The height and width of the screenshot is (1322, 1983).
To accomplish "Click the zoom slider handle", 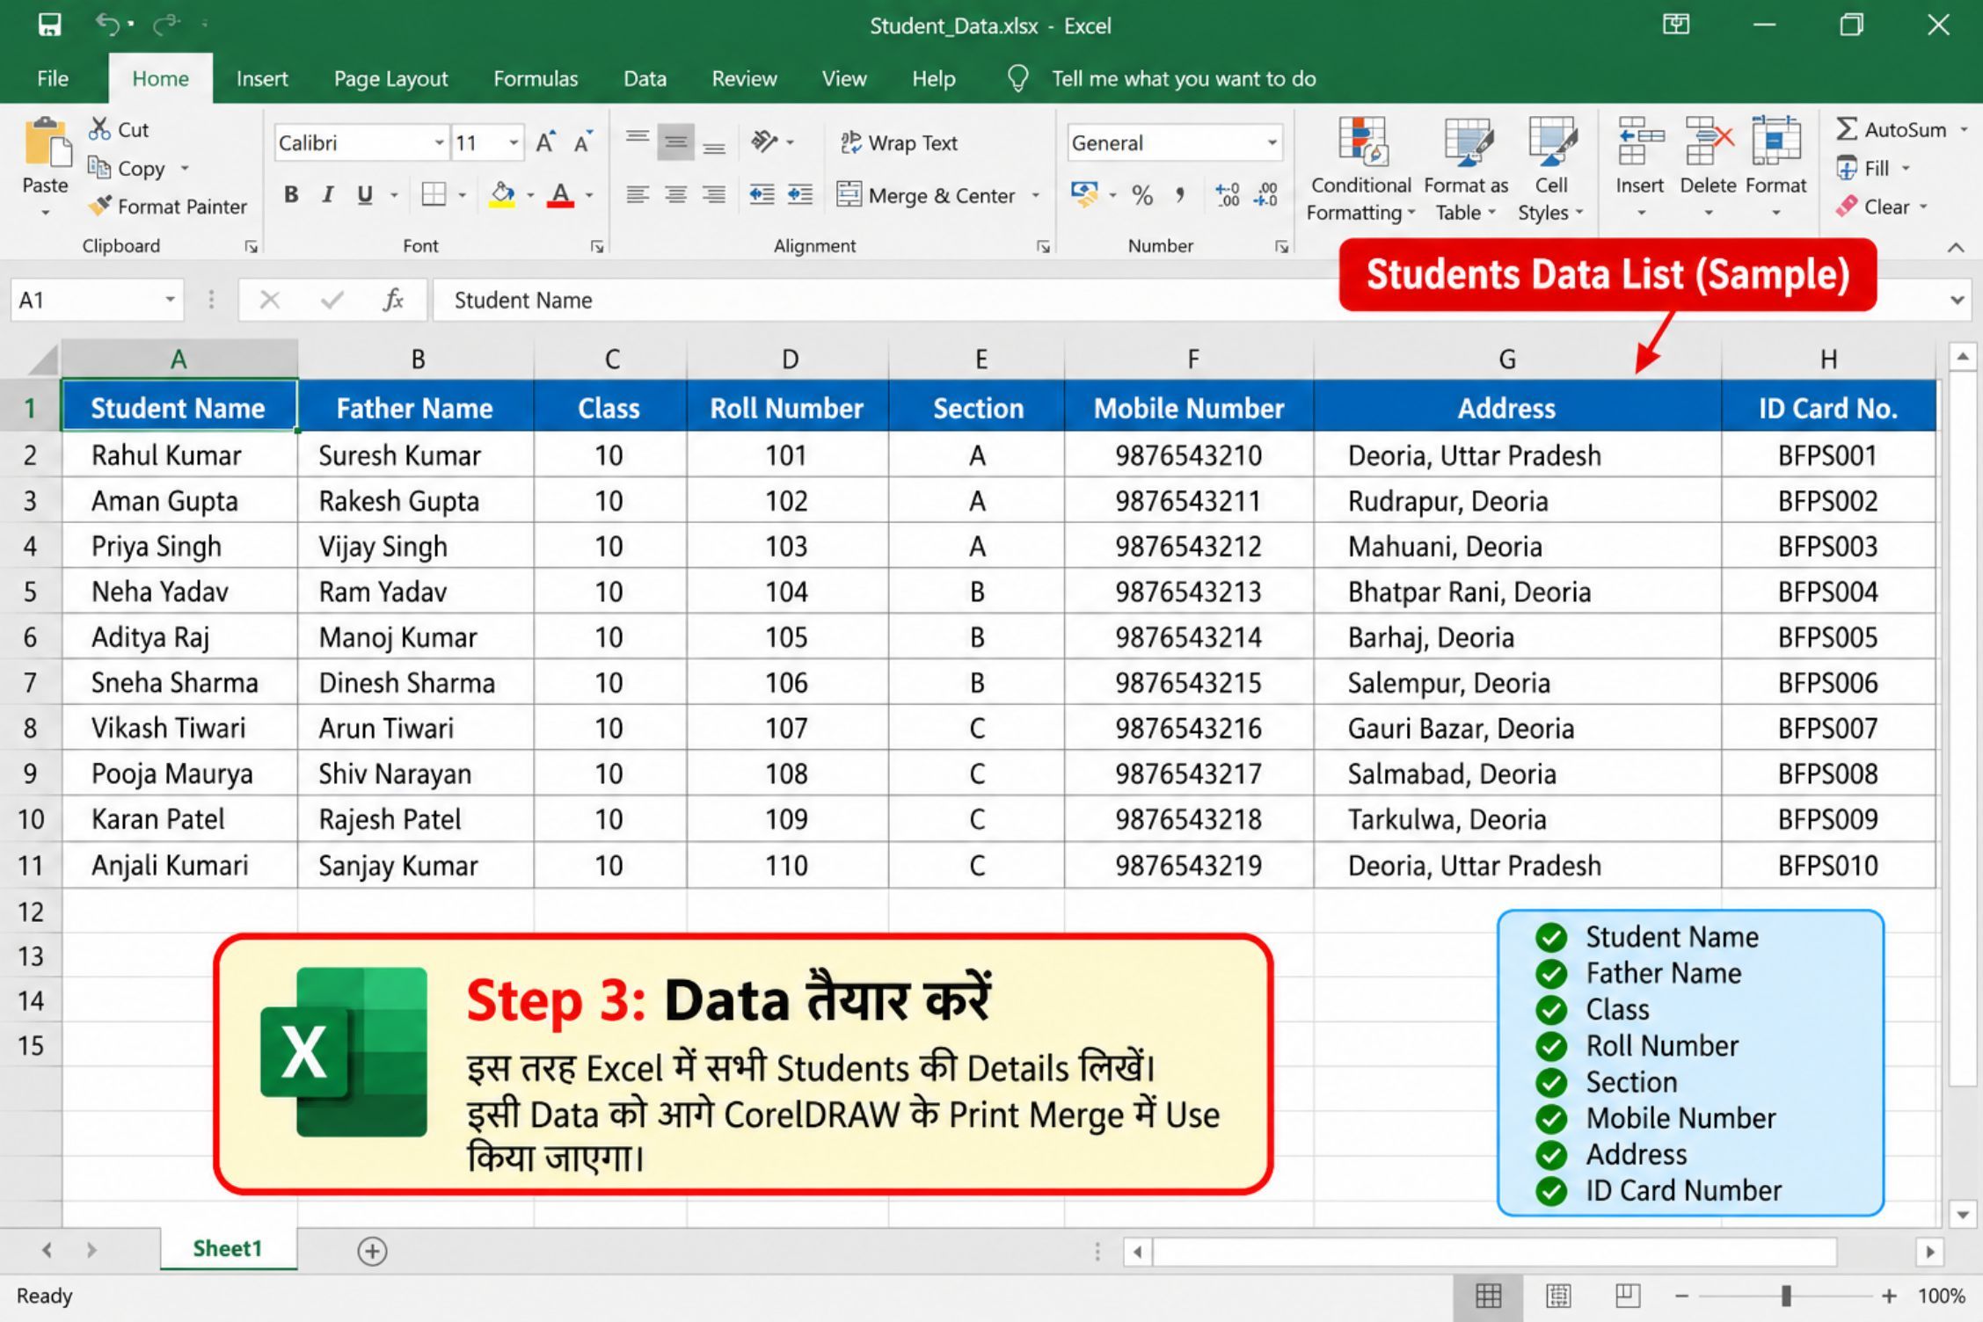I will [1786, 1296].
